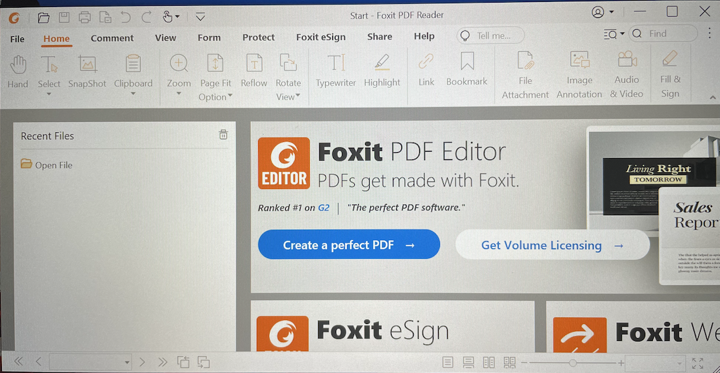Click the Print icon in quick access toolbar
The image size is (720, 373).
click(85, 17)
